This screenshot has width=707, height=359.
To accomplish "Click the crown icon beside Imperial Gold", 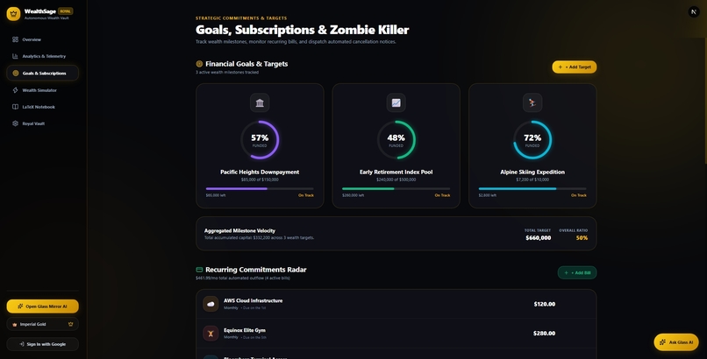I will click(70, 324).
